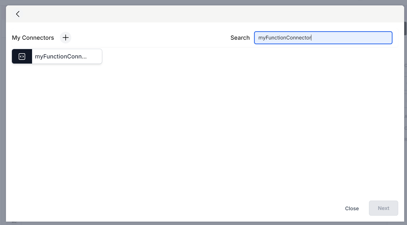
Task: Select the myFunctionConn... connector card
Action: click(x=57, y=56)
